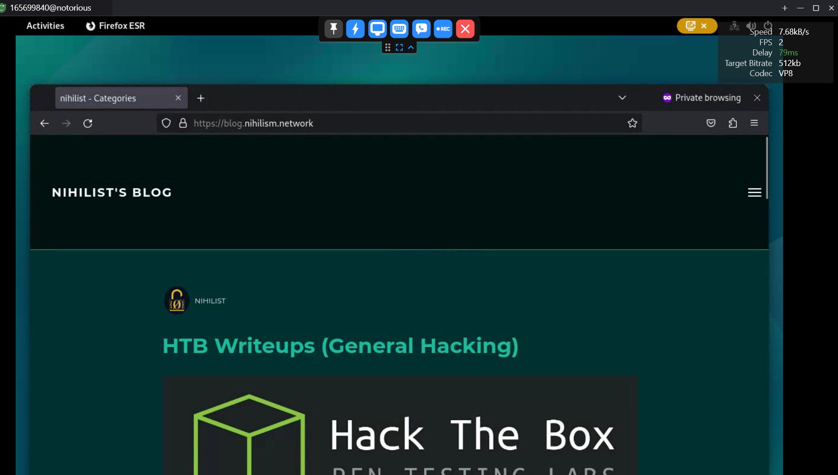The image size is (838, 475).
Task: Open the Hack The Box banner image
Action: 400,426
